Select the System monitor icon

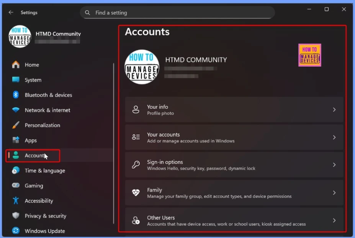coord(16,80)
